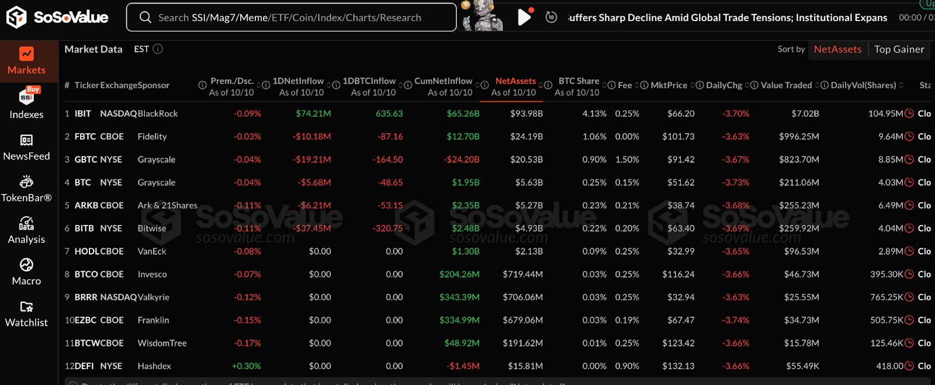Click the market status clock in DEFI row
The image size is (935, 385).
pyautogui.click(x=909, y=366)
